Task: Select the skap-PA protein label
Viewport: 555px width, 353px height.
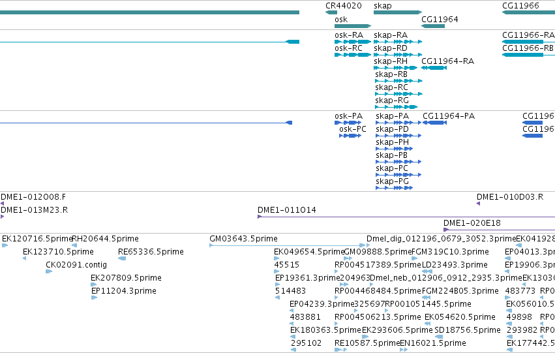Action: click(392, 116)
